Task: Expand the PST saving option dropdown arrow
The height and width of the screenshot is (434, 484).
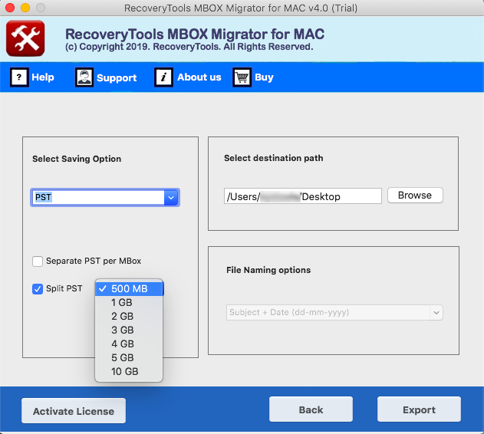Action: 171,198
